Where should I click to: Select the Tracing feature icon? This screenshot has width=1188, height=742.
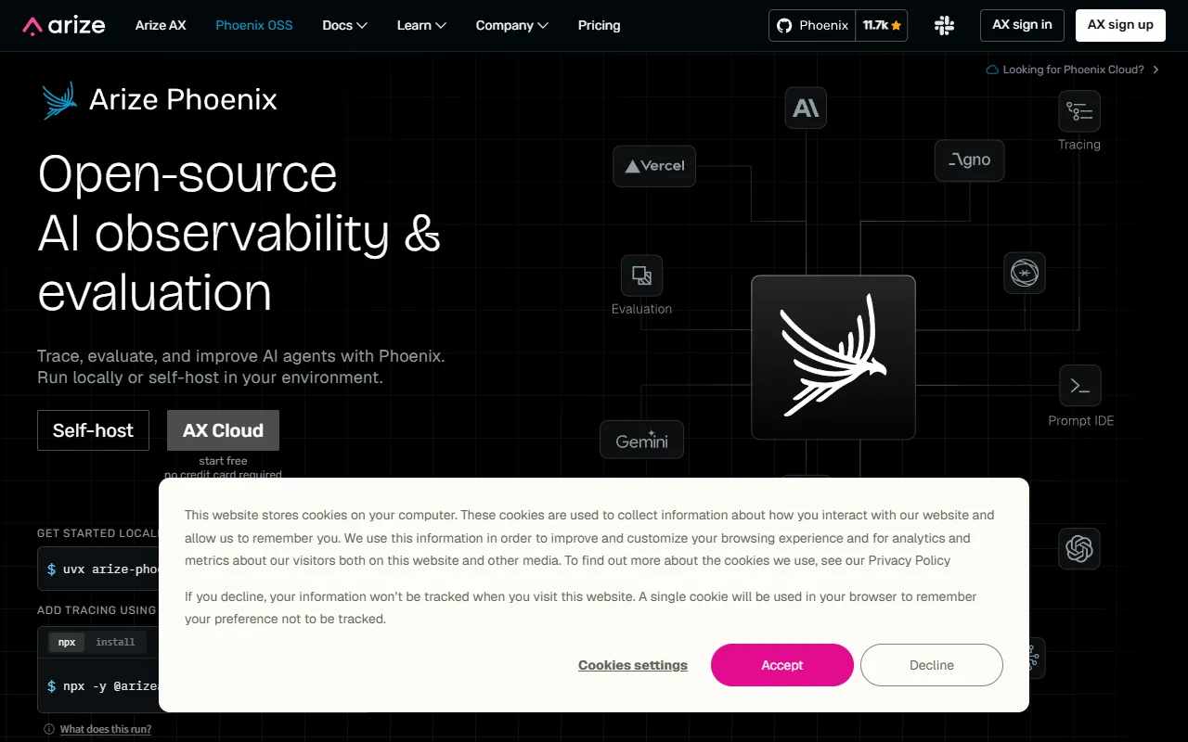coord(1079,111)
